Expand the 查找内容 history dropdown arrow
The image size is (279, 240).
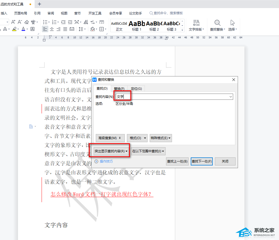point(231,97)
